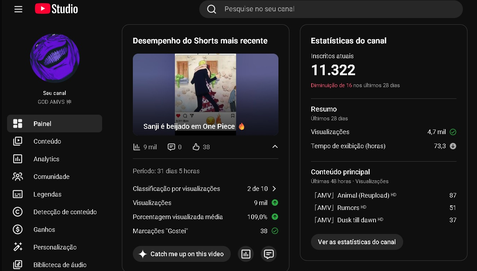Open Legendas from the sidebar
Viewport: 477px width, 271px height.
coord(54,194)
